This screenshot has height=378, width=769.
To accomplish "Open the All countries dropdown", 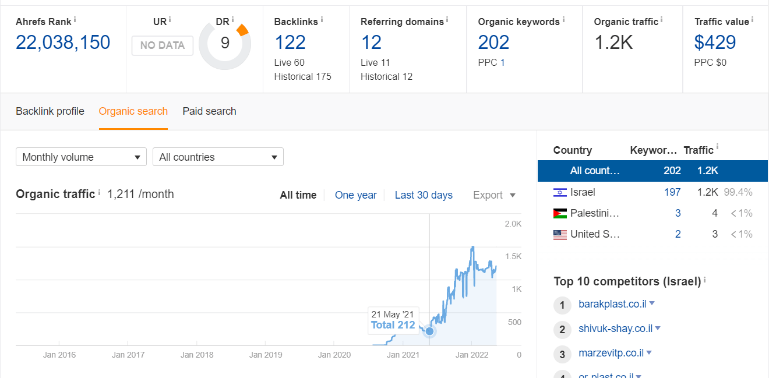I will coord(218,157).
